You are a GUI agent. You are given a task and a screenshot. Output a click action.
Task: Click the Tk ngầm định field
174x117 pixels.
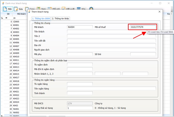point(80,64)
